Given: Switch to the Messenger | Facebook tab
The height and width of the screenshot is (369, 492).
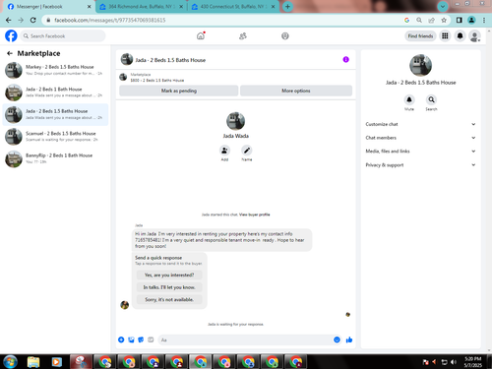Looking at the screenshot, I should pos(49,7).
